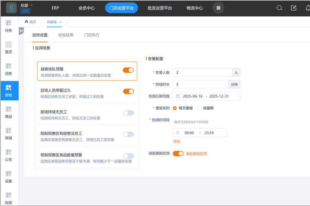Click the 告警人数 input field

point(202,72)
